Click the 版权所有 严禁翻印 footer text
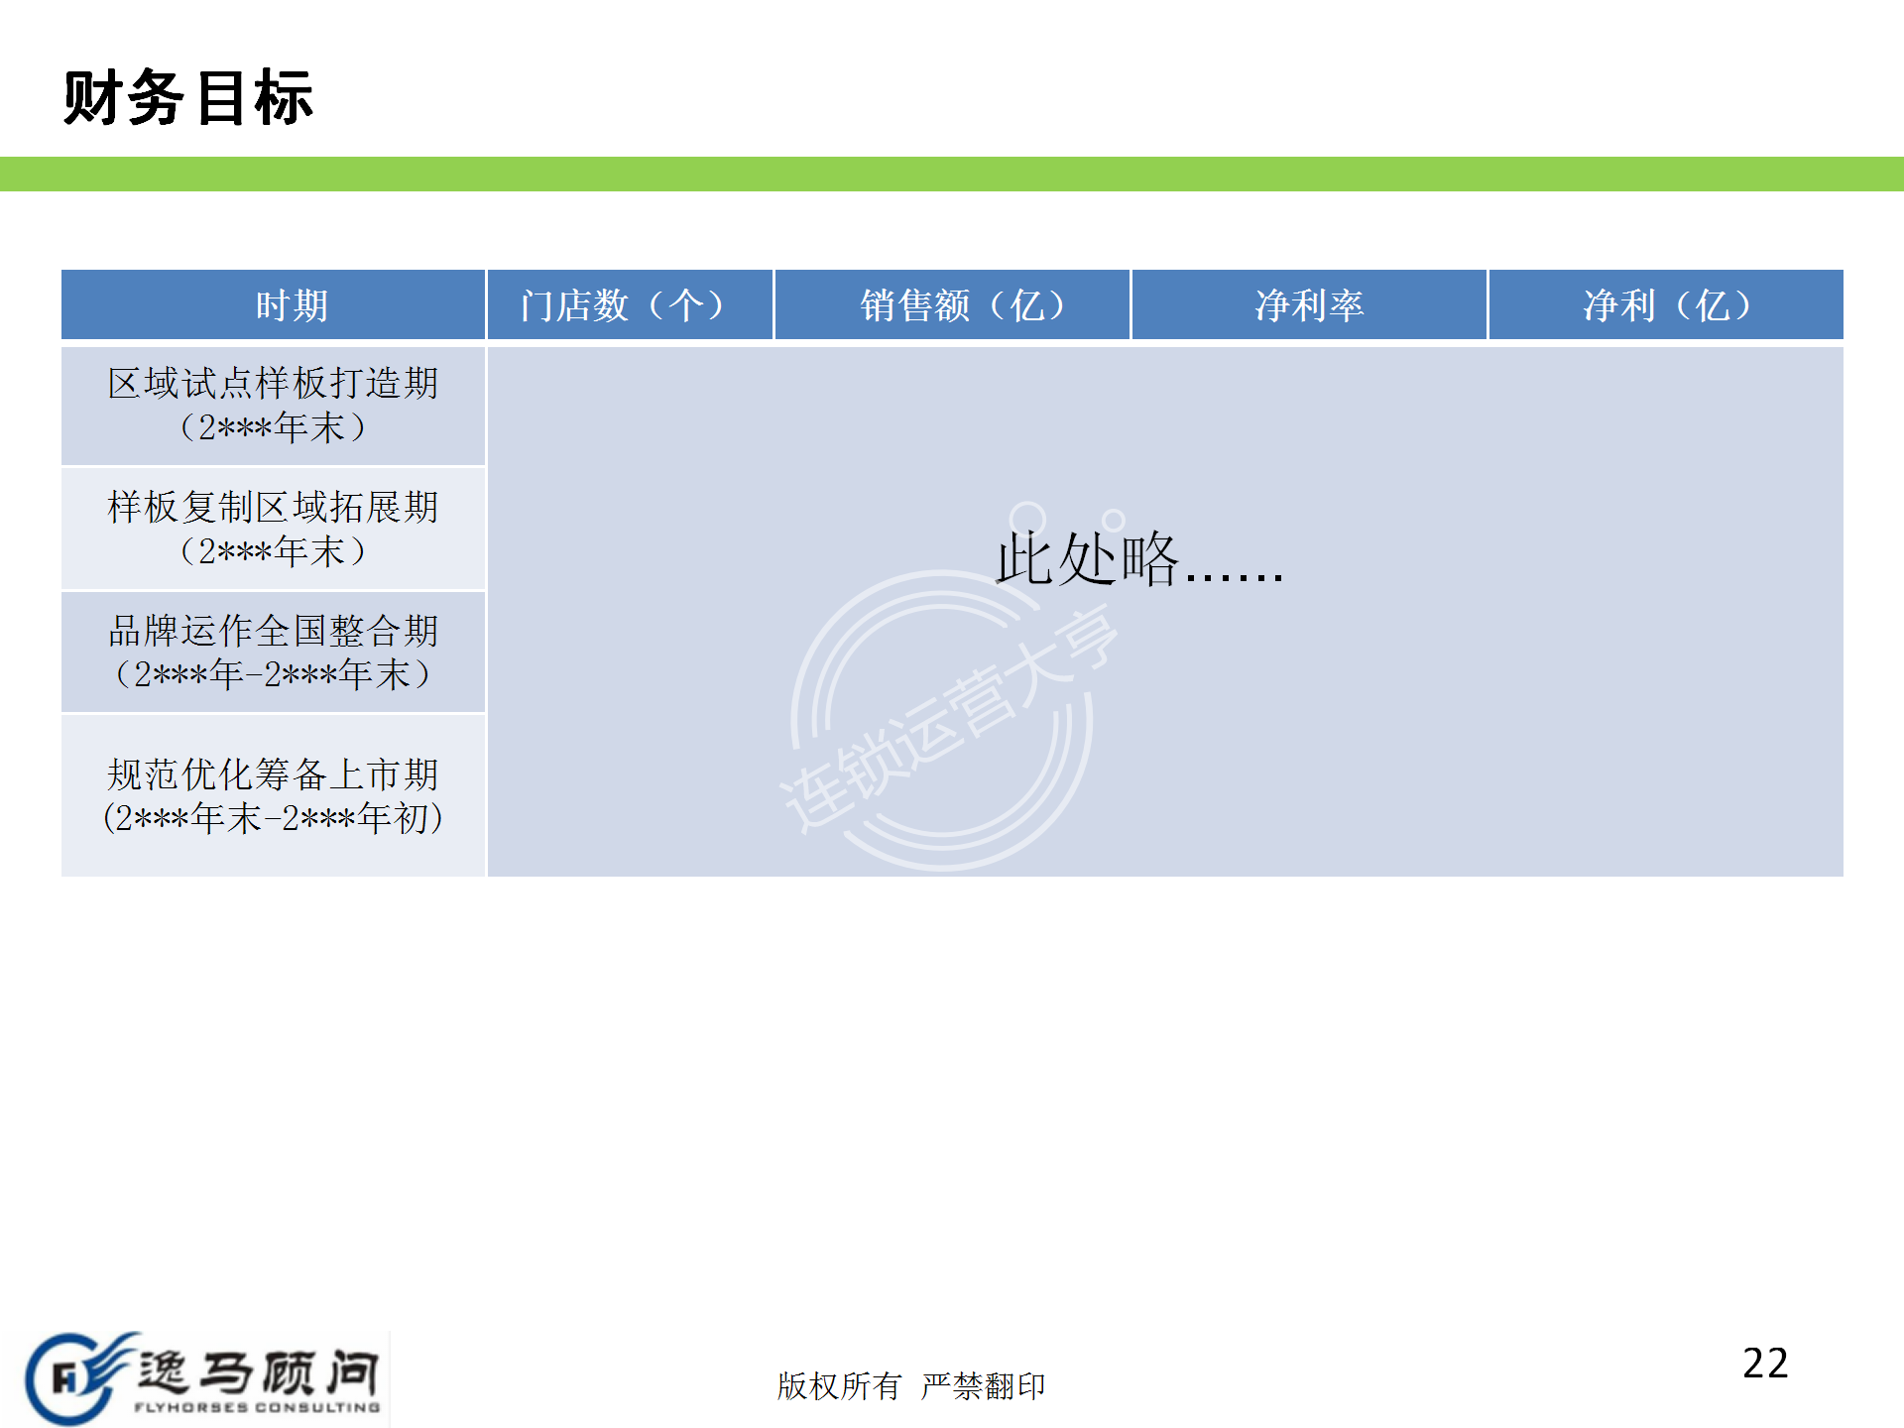 [x=910, y=1385]
